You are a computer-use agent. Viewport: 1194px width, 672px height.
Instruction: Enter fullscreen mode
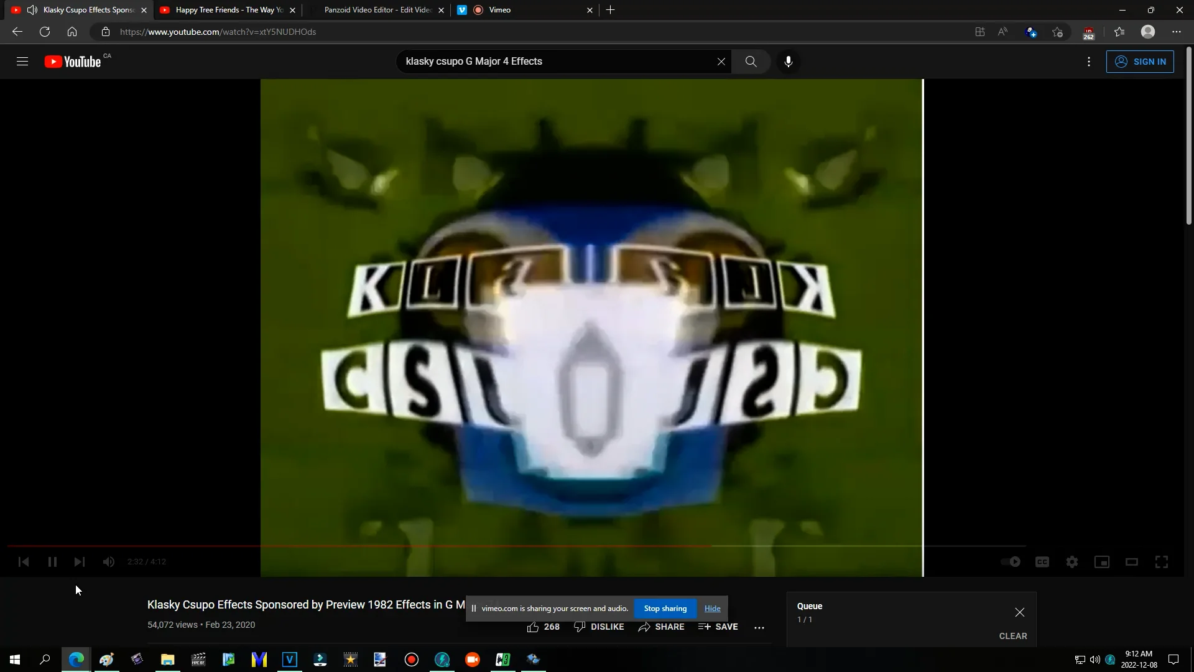(x=1162, y=562)
